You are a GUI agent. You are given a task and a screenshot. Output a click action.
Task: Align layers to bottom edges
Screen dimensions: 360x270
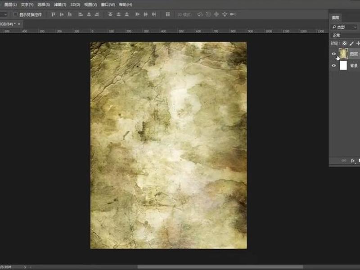pos(70,14)
